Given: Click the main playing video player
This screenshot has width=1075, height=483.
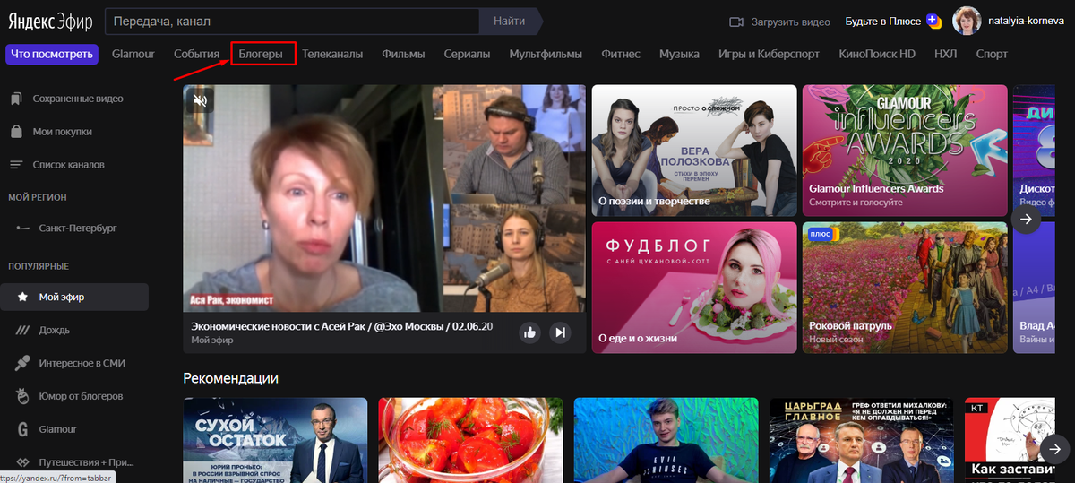Looking at the screenshot, I should [x=384, y=198].
